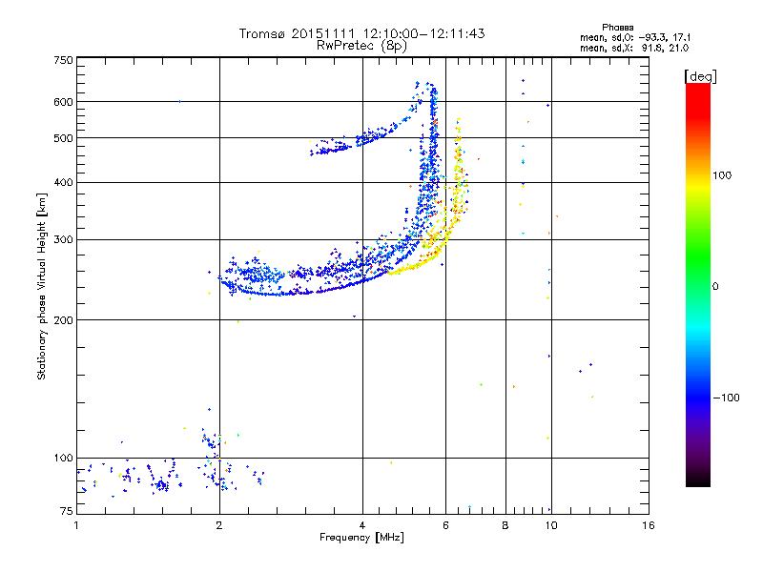Screen dimensions: 763x572
Task: Click the y-axis tick label "600"
Action: [x=63, y=102]
